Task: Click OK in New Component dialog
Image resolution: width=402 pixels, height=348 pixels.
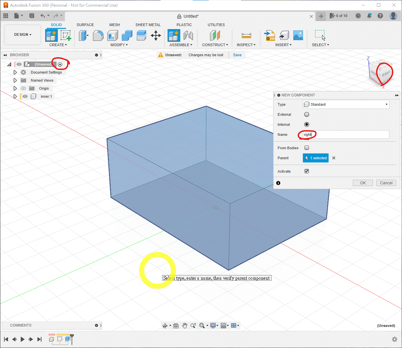Action: pos(363,183)
